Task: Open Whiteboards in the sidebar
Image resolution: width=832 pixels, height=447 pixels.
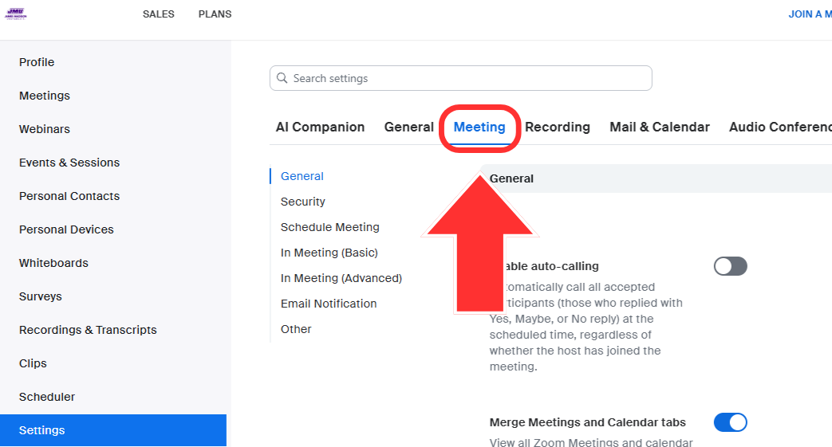Action: click(x=53, y=262)
